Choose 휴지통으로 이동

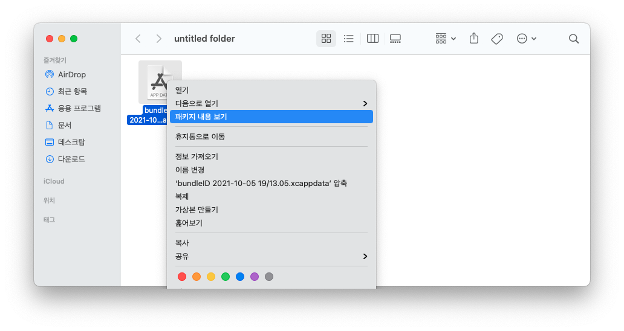pos(271,137)
